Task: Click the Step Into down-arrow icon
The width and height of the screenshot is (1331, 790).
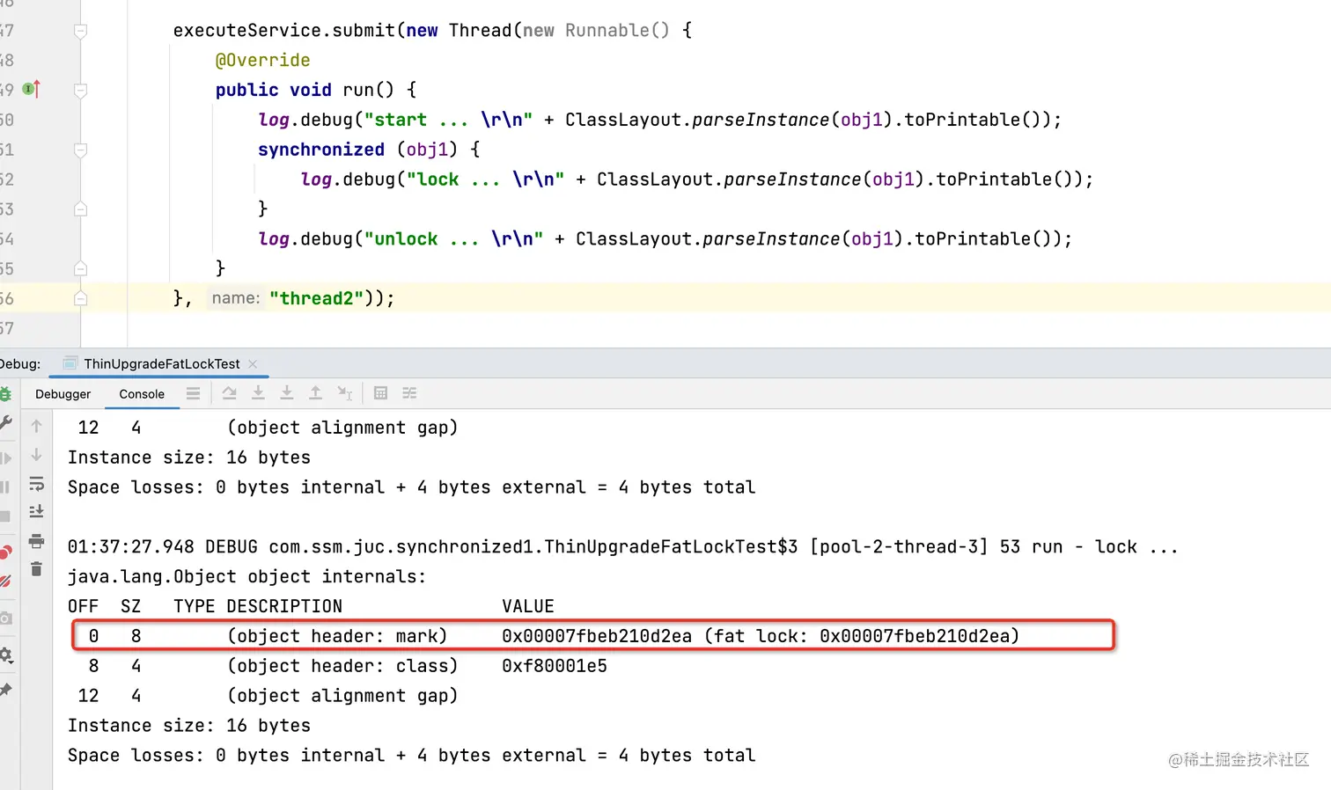Action: tap(258, 393)
